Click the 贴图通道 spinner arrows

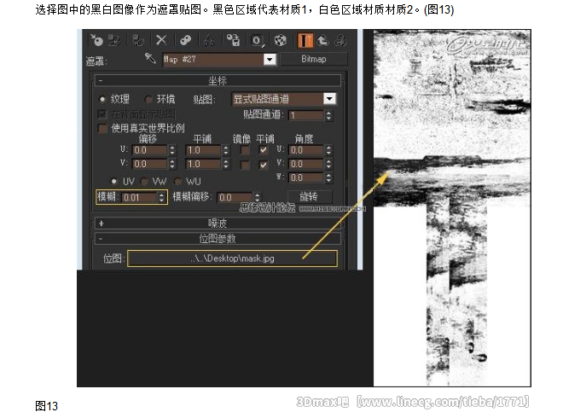click(x=328, y=115)
